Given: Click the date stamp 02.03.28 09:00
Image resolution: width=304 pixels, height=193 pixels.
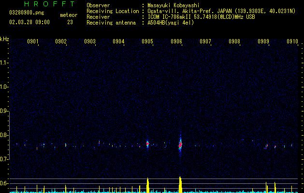Looking at the screenshot, I should [x=29, y=22].
